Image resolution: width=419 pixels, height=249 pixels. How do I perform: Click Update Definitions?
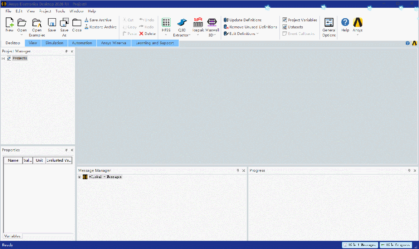pyautogui.click(x=243, y=20)
